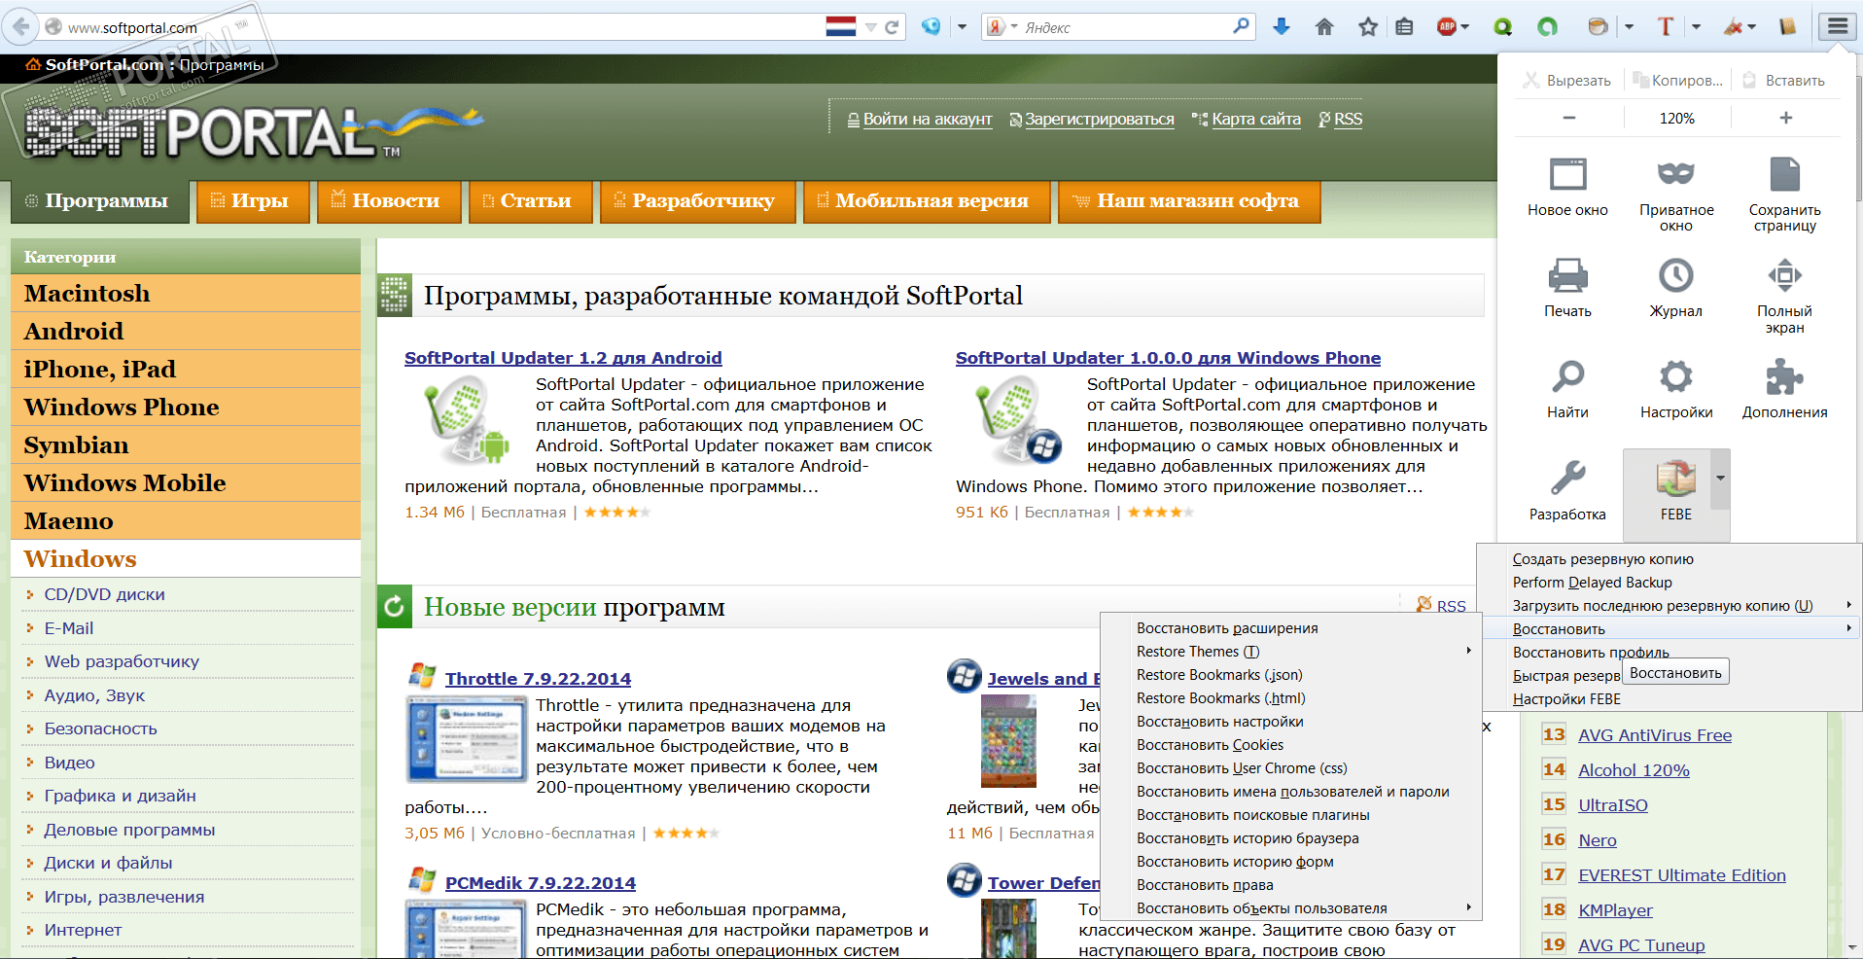Viewport: 1863px width, 959px height.
Task: Click the blue bubble toolbar icon
Action: click(x=931, y=26)
